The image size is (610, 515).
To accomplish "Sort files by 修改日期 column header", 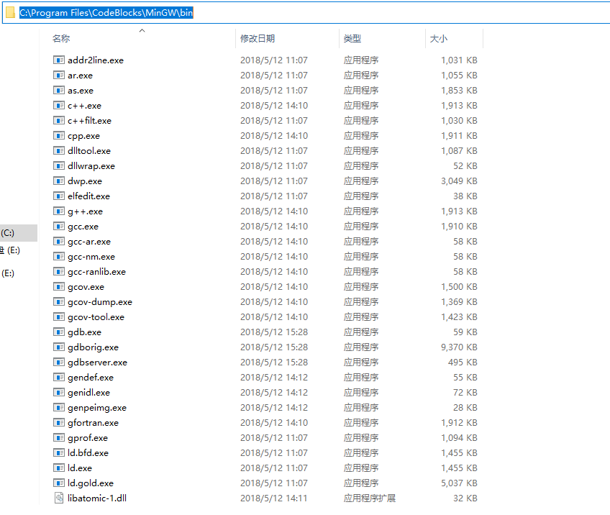I will (x=258, y=39).
